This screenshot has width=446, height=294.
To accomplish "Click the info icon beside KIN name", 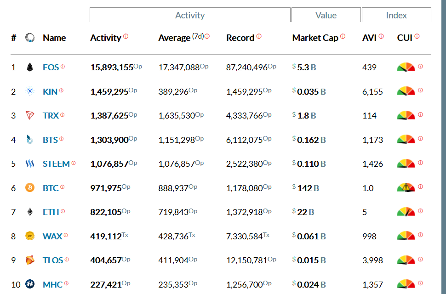I will [61, 90].
